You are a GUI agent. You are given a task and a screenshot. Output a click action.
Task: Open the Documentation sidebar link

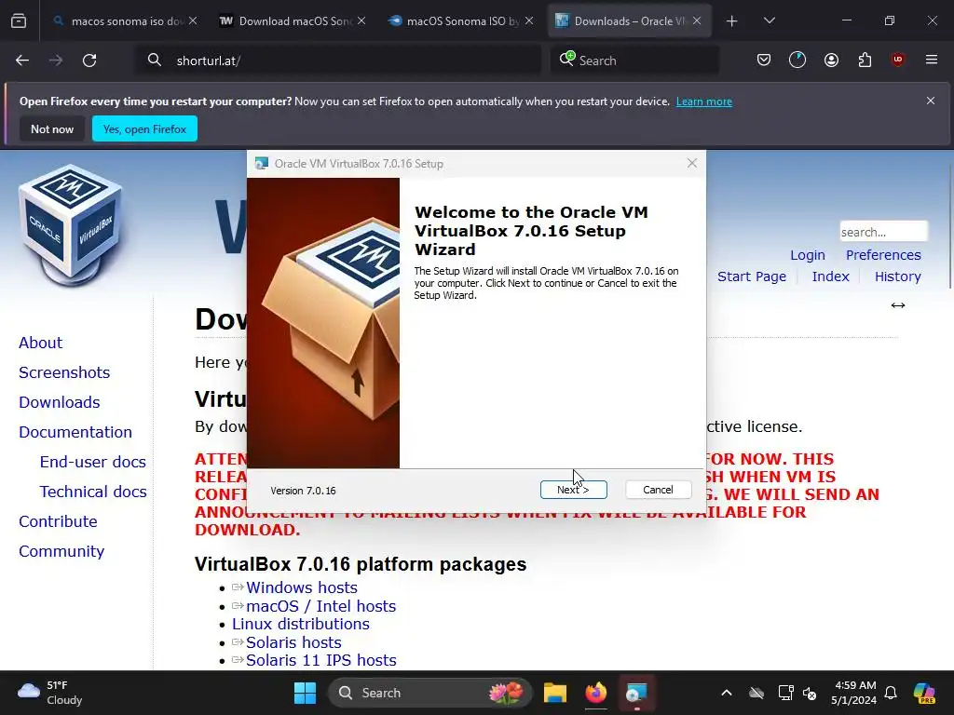(x=75, y=432)
